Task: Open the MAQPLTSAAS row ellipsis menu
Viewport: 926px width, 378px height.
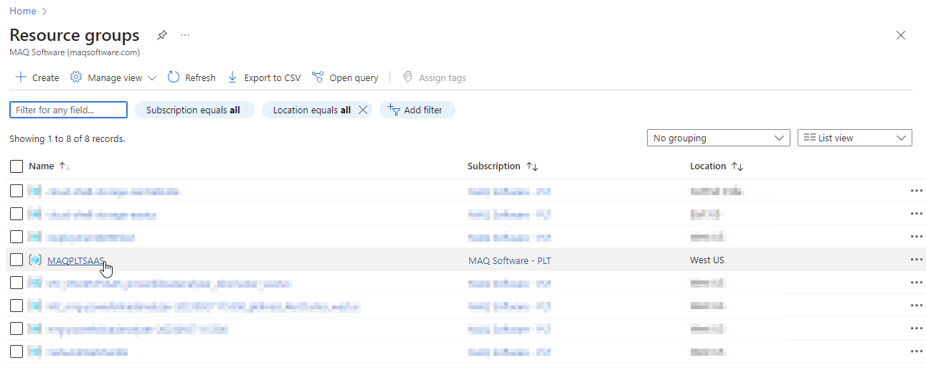Action: [916, 260]
